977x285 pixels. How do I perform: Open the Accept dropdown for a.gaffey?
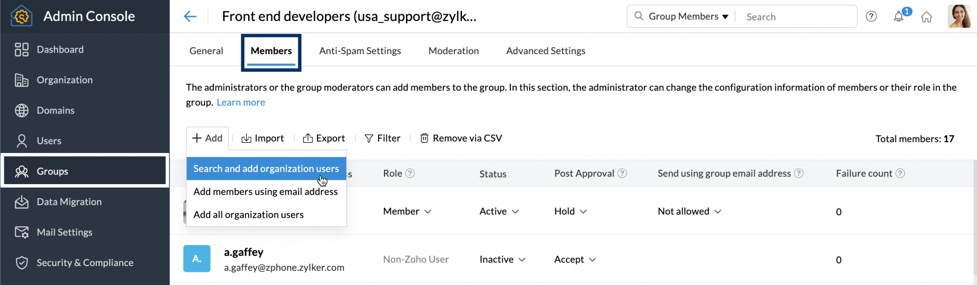(x=575, y=260)
